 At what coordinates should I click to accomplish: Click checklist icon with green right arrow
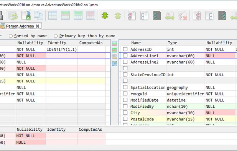click(x=170, y=15)
